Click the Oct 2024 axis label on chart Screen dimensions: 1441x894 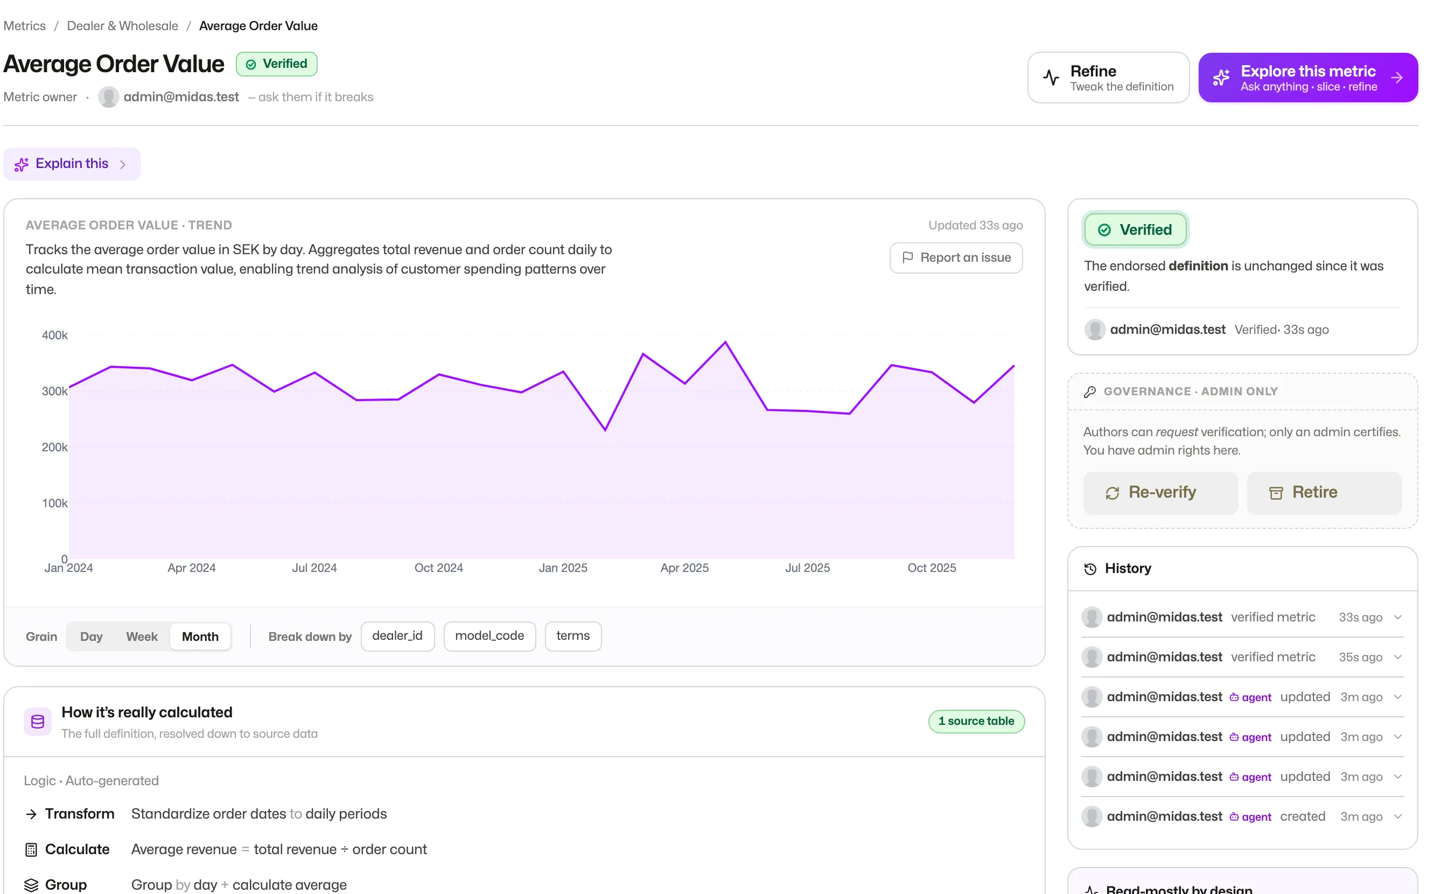438,568
